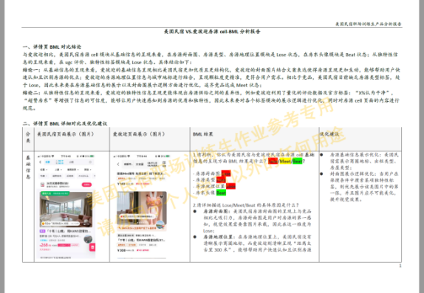Screen dimensions: 424x293
Task: Tap heart favorite icon on Airbnb listing photo
Action: [x=162, y=197]
